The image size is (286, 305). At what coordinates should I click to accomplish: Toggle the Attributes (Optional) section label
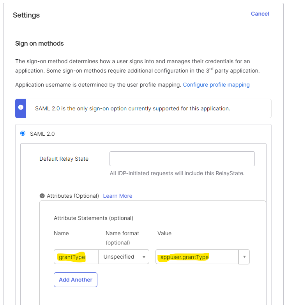coord(73,196)
